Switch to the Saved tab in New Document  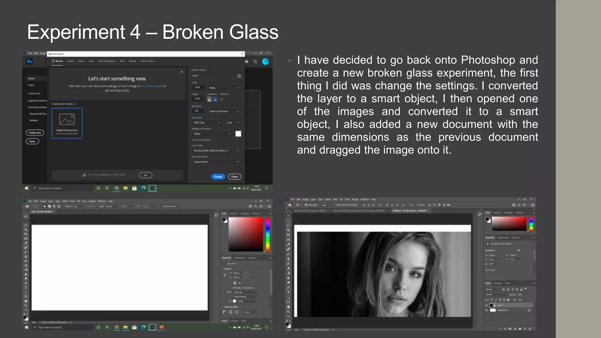(x=70, y=61)
